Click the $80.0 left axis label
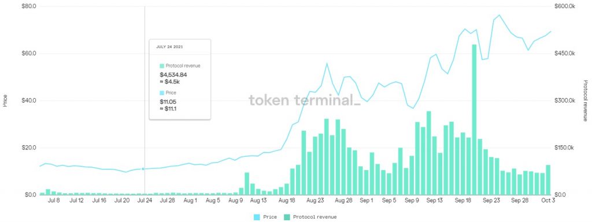This screenshot has width=592, height=222. (x=29, y=6)
